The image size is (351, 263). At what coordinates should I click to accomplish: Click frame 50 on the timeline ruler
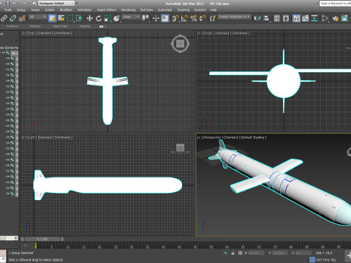[x=195, y=247]
